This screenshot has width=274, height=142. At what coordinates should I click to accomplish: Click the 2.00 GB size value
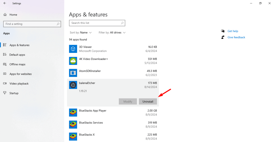[152, 111]
